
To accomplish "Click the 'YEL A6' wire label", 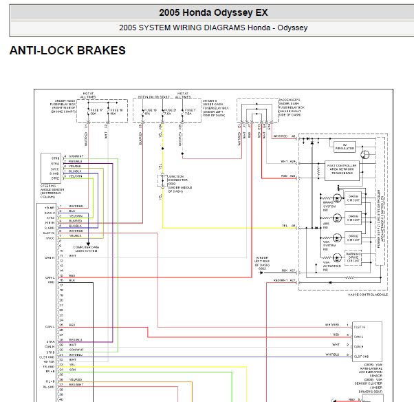I will pyautogui.click(x=288, y=226).
